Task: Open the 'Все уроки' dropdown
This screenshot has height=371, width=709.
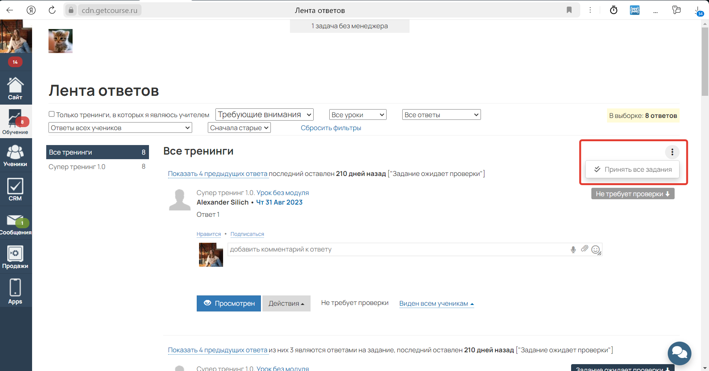Action: (x=358, y=115)
